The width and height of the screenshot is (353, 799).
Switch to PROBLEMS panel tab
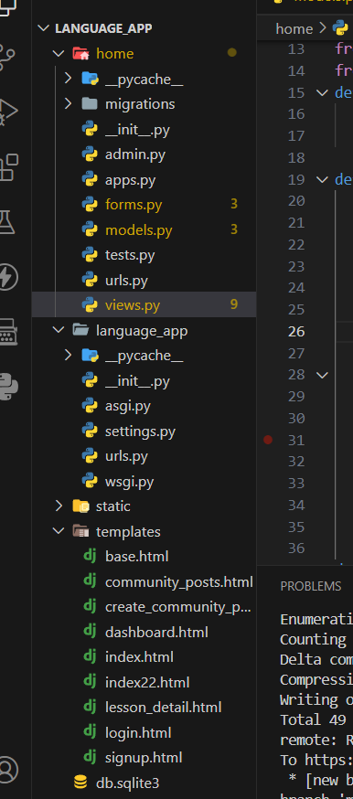[311, 586]
